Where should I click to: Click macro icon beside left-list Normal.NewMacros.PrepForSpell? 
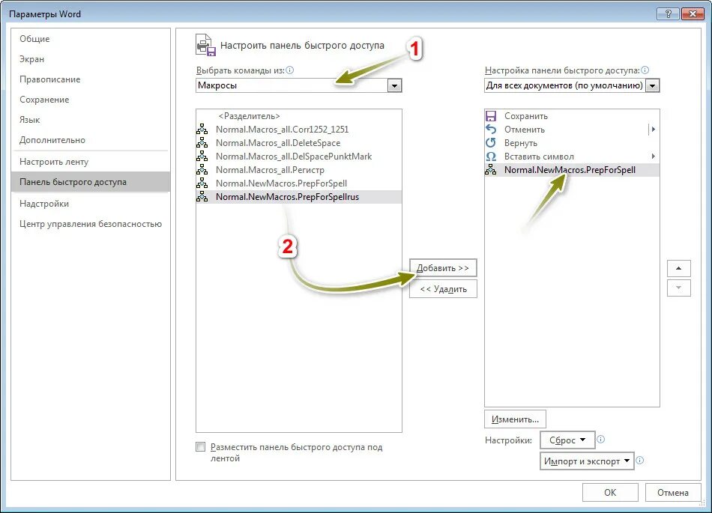click(202, 183)
